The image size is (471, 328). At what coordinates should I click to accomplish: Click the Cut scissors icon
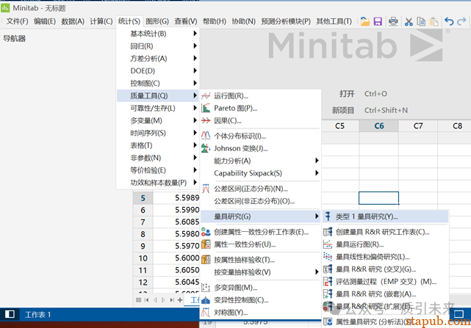click(x=410, y=22)
